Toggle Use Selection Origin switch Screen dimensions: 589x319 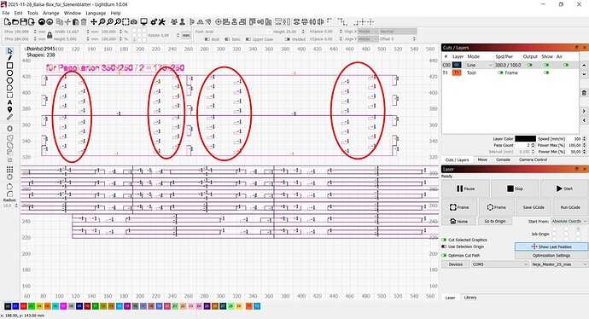(445, 246)
